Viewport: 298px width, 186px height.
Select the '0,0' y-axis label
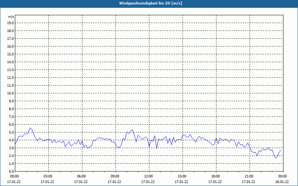point(11,171)
